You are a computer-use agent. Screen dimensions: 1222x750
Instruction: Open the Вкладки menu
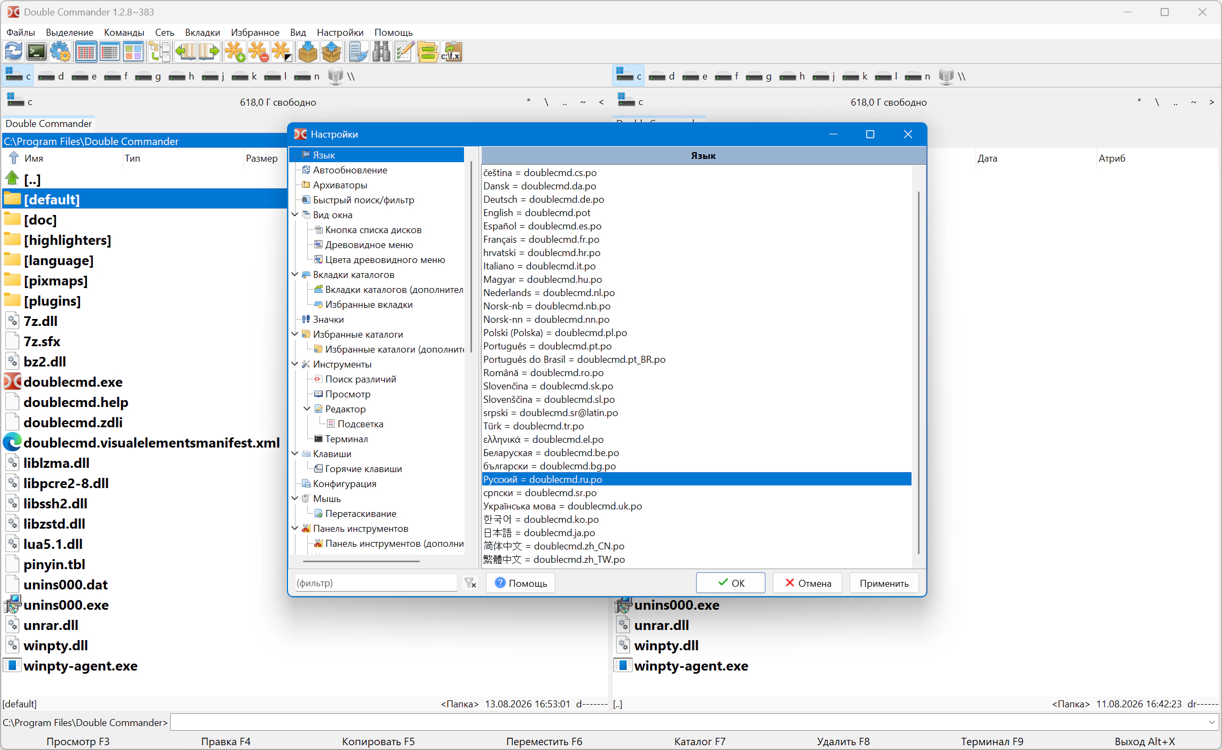[202, 32]
